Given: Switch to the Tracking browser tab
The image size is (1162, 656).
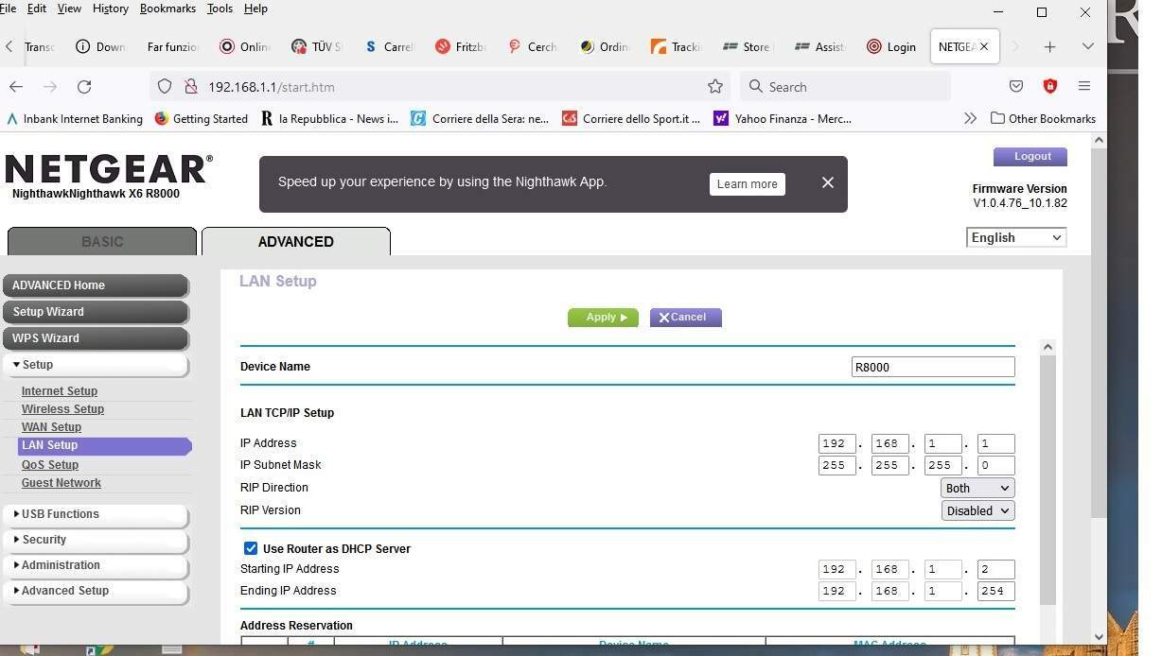Looking at the screenshot, I should click(x=676, y=46).
